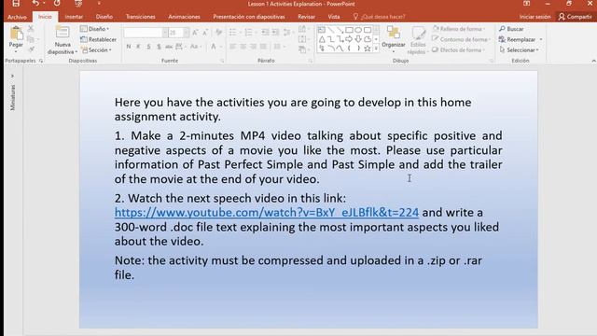The height and width of the screenshot is (336, 597).
Task: Click the ¿Qué desea hacer? search field
Action: click(x=380, y=17)
